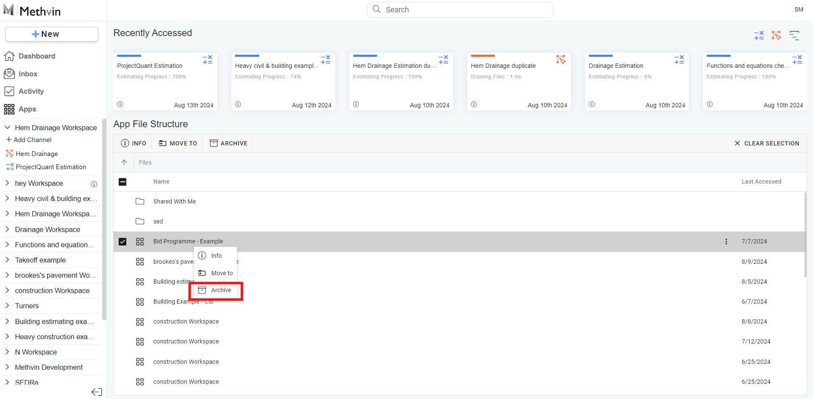Click info icon on ProjectQuant Estimation card
Screen dimensions: 813x399
click(120, 104)
